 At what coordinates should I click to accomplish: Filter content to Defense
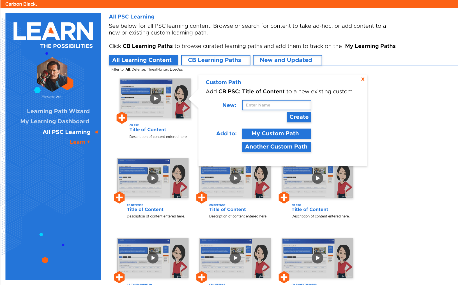138,69
